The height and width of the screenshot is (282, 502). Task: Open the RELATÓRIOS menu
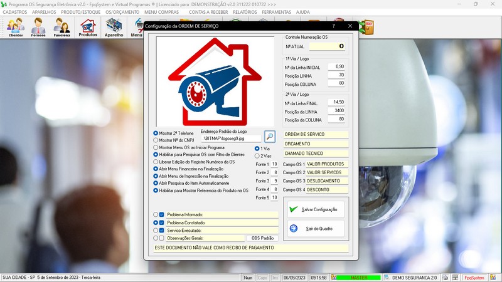tap(245, 12)
